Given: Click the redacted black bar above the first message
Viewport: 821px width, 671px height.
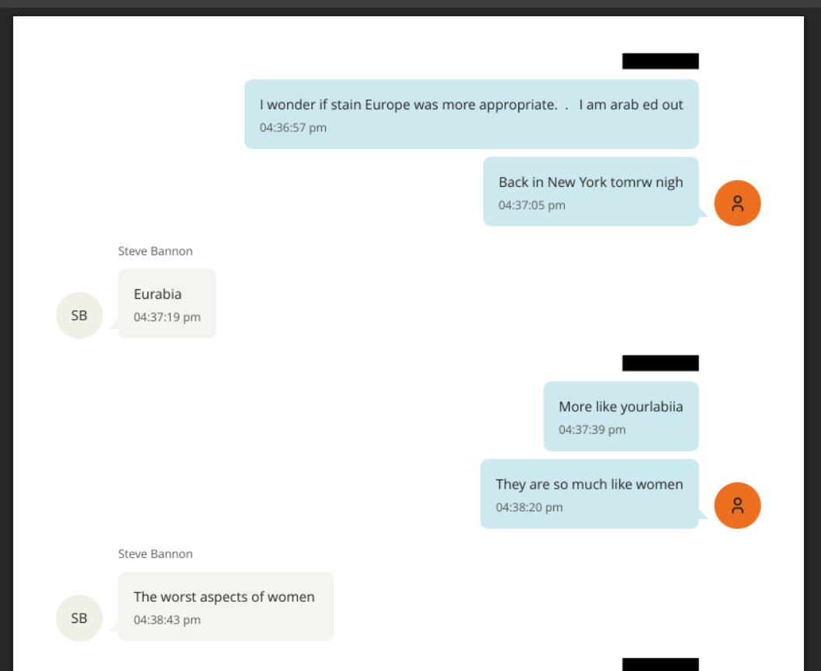Looking at the screenshot, I should click(660, 61).
